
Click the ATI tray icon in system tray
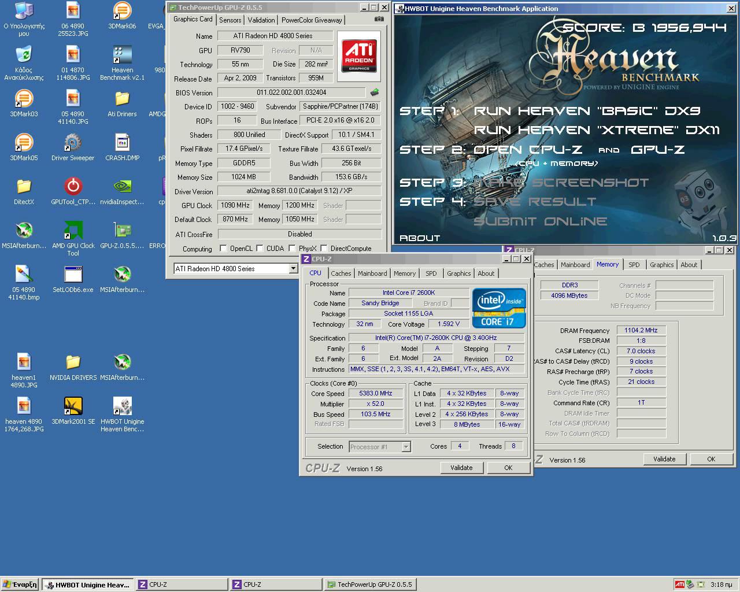pos(680,584)
